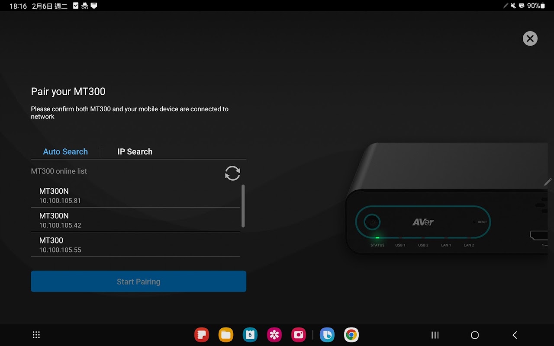Switch to the IP Search tab
Screen dimensions: 554x346
[135, 151]
